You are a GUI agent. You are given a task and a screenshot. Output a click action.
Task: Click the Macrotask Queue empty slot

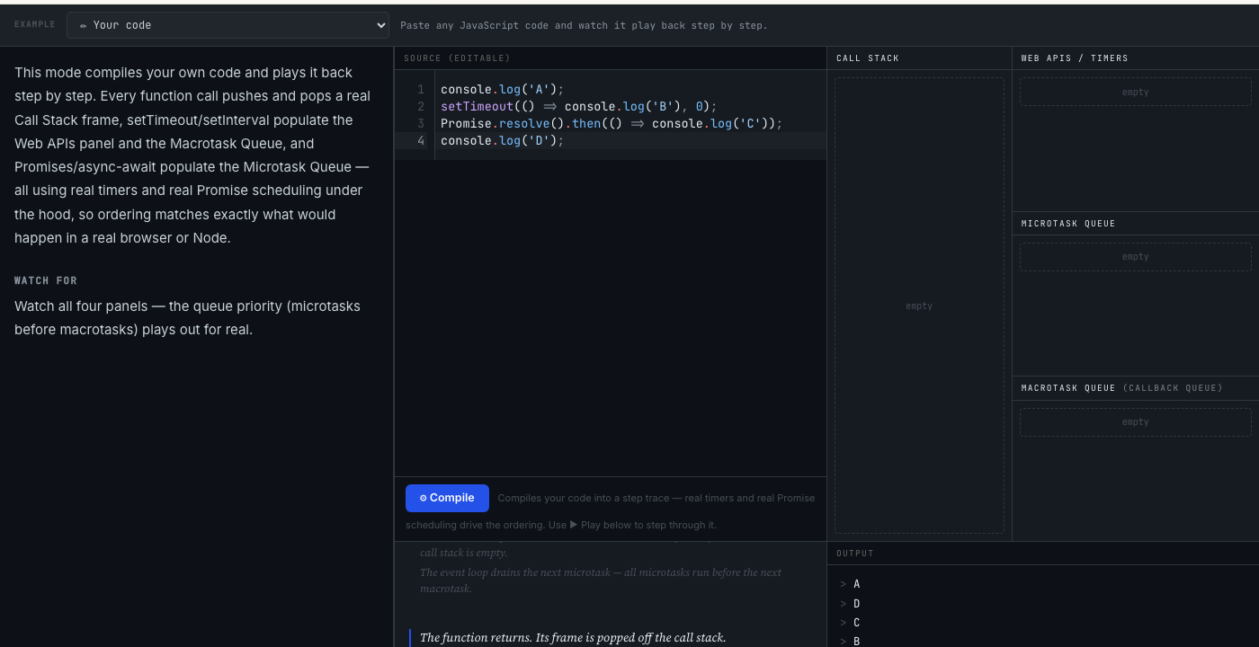(x=1135, y=421)
